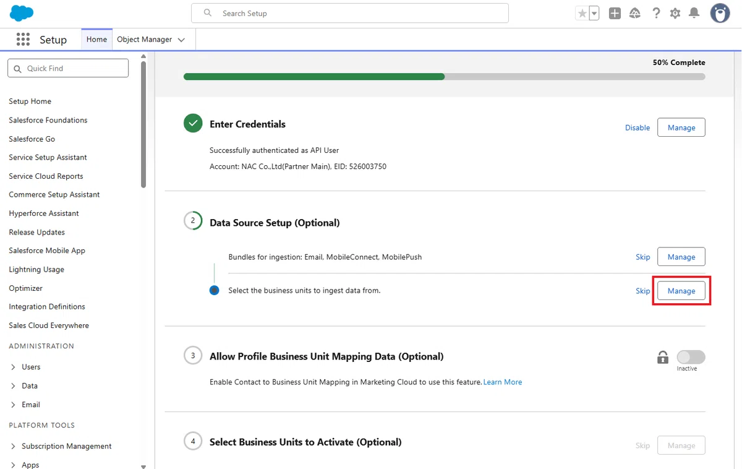
Task: Click step 3 circle icon
Action: point(193,356)
